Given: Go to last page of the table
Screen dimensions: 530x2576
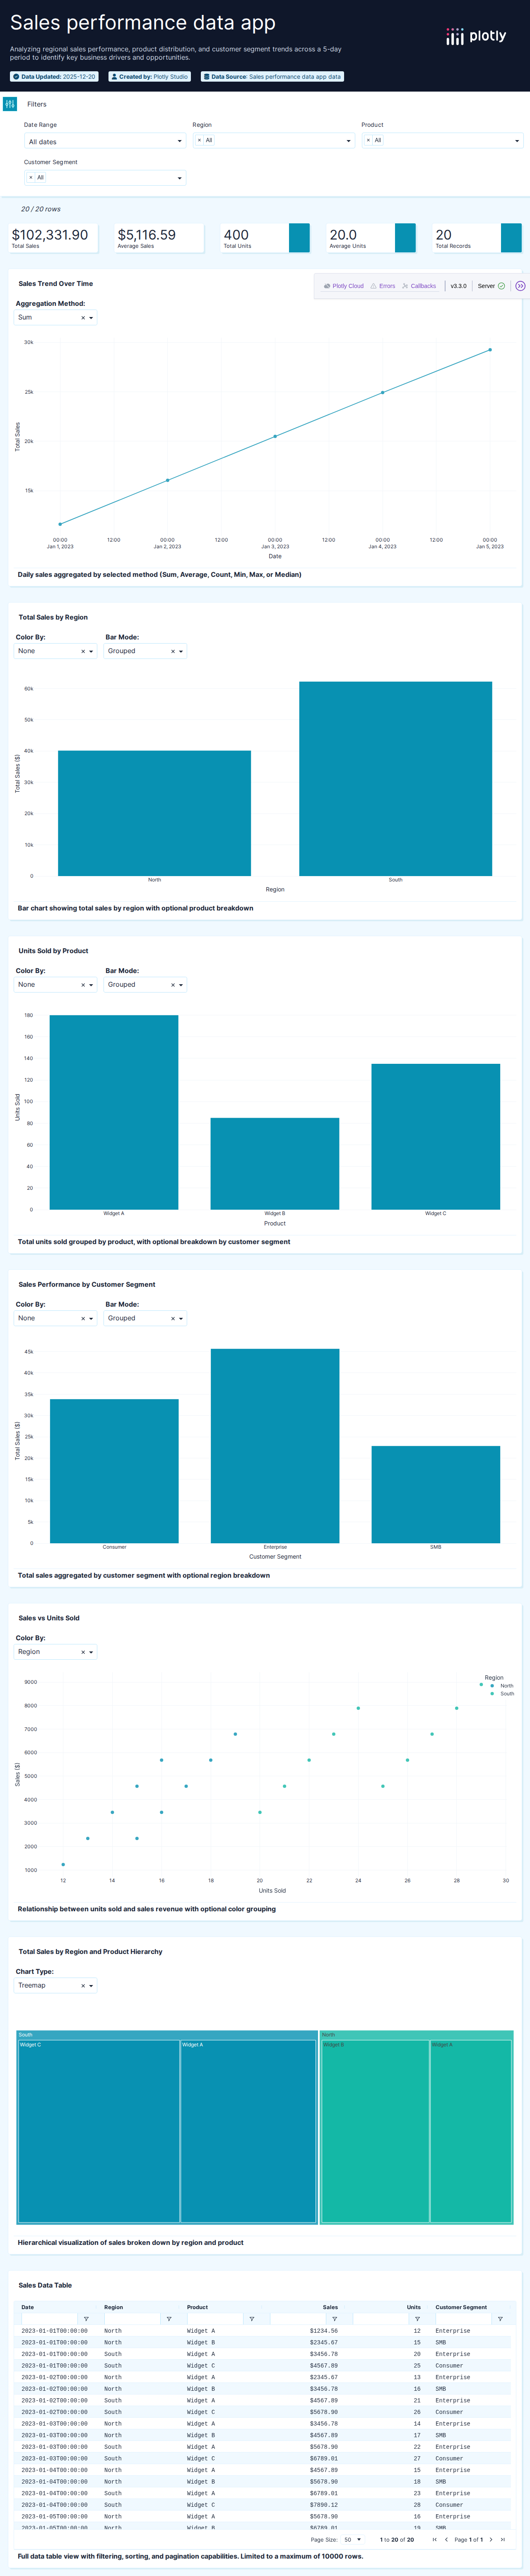Looking at the screenshot, I should coord(503,2539).
